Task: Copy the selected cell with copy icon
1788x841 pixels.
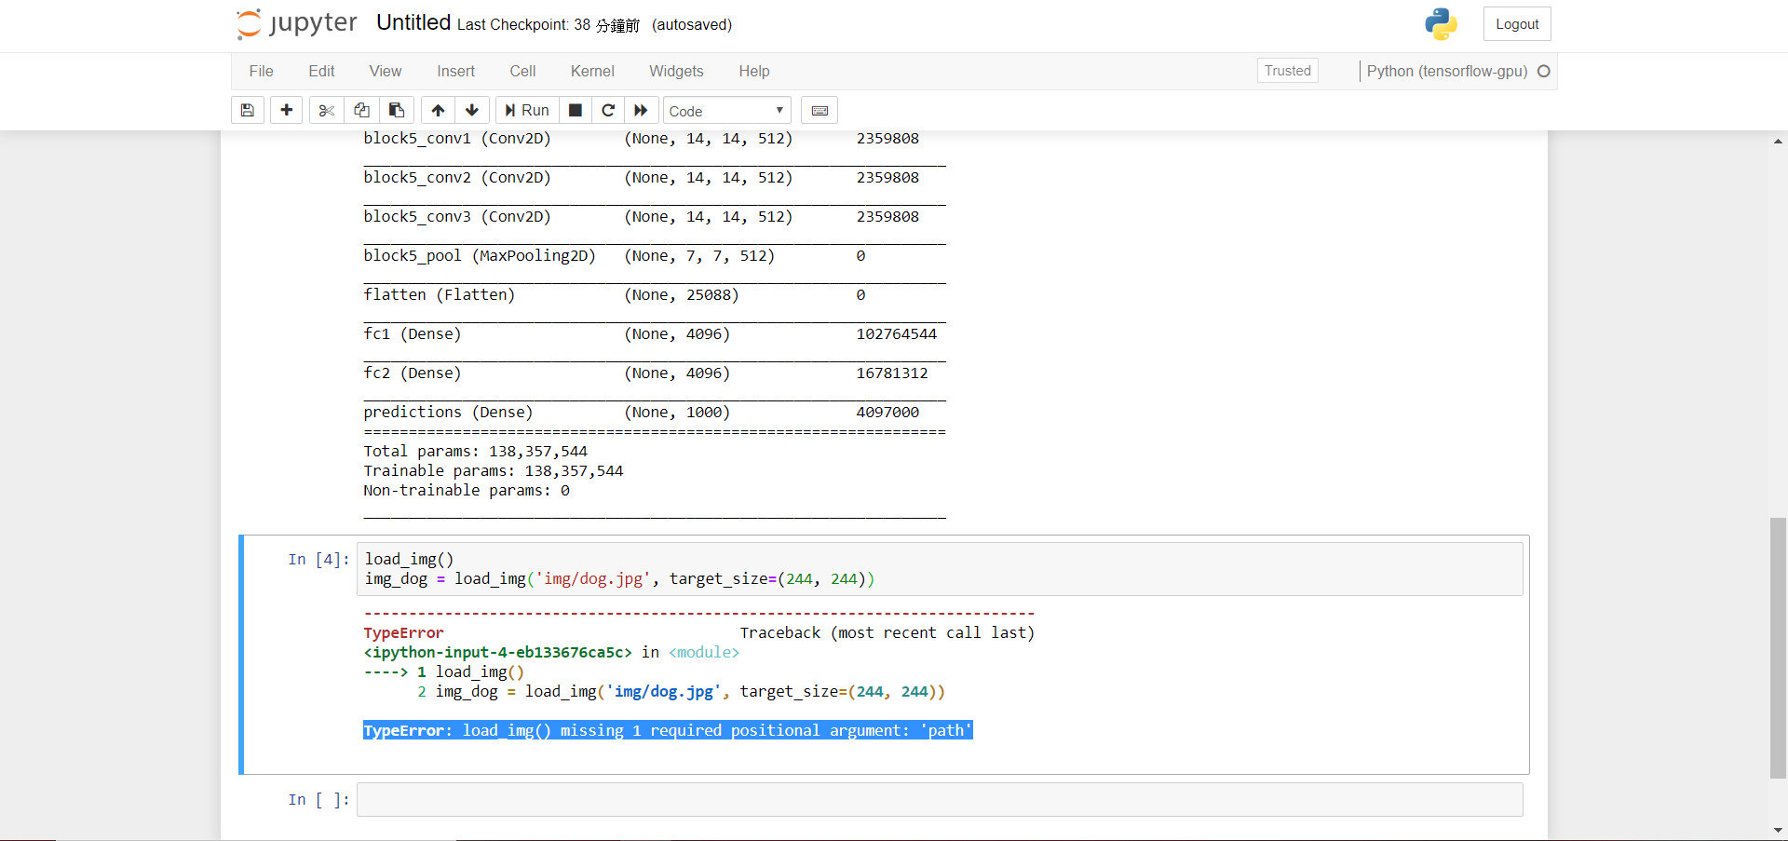Action: pos(361,110)
